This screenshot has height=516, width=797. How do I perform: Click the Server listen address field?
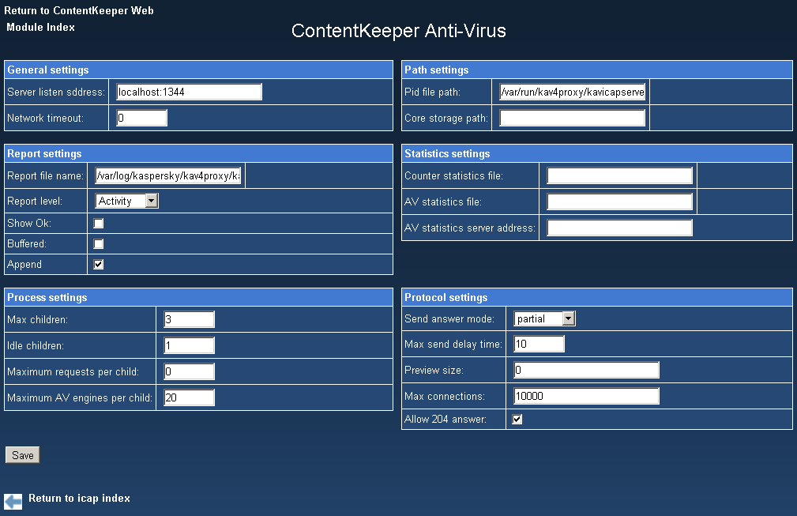pyautogui.click(x=189, y=92)
